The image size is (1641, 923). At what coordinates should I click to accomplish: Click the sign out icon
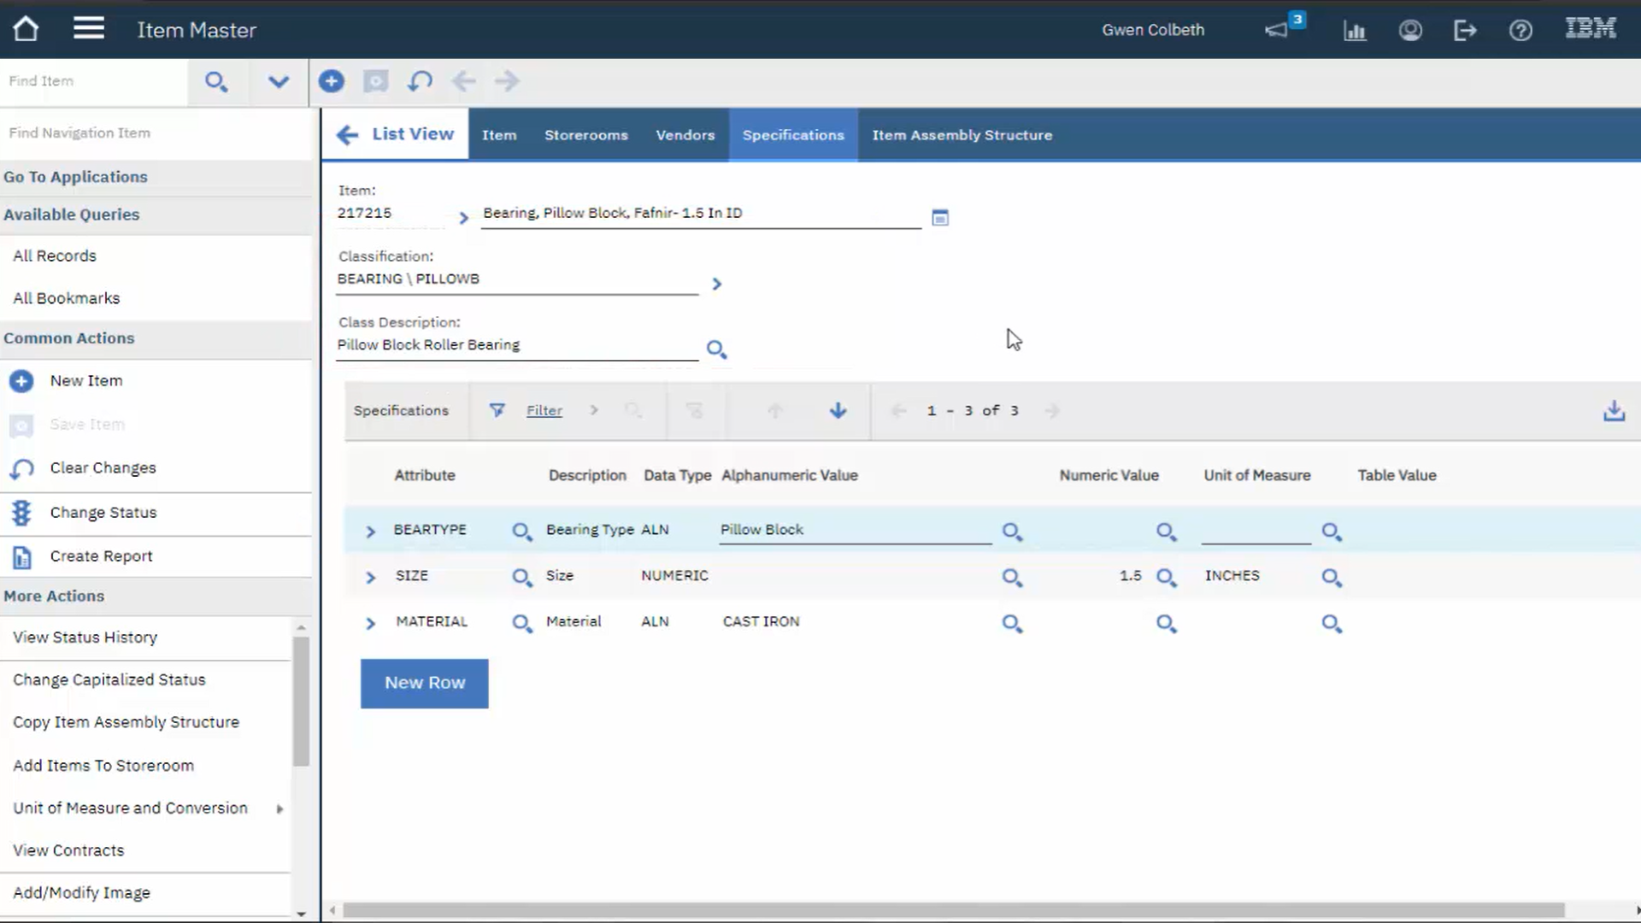pyautogui.click(x=1466, y=30)
